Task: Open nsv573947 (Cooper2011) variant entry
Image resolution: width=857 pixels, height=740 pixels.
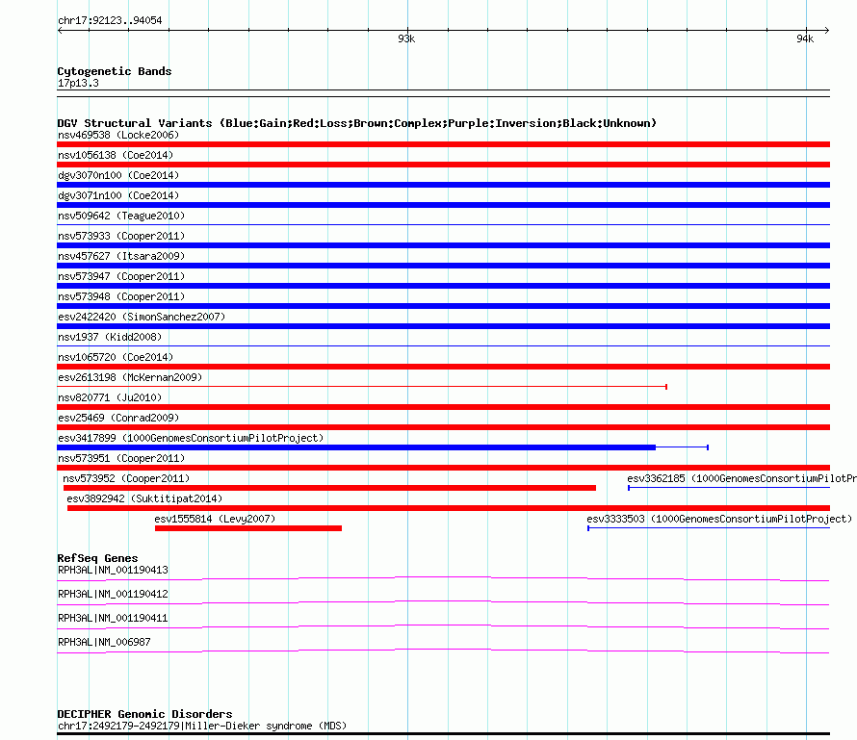Action: pos(121,276)
